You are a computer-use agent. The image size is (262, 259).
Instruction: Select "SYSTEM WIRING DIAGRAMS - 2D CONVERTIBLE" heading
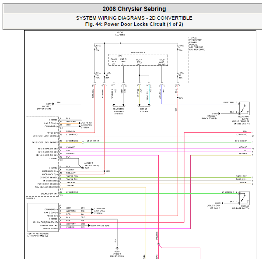(134, 18)
